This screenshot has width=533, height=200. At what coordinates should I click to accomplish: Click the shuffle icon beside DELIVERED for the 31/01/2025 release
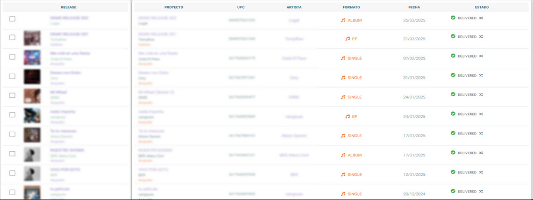tap(481, 75)
